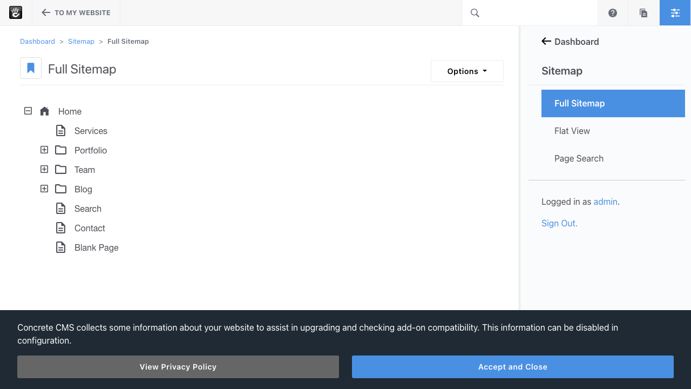The image size is (691, 389).
Task: Expand the Portfolio folder
Action: (x=44, y=150)
